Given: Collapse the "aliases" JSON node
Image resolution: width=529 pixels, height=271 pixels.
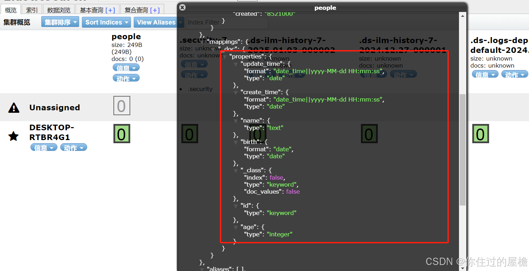Looking at the screenshot, I should coord(202,269).
